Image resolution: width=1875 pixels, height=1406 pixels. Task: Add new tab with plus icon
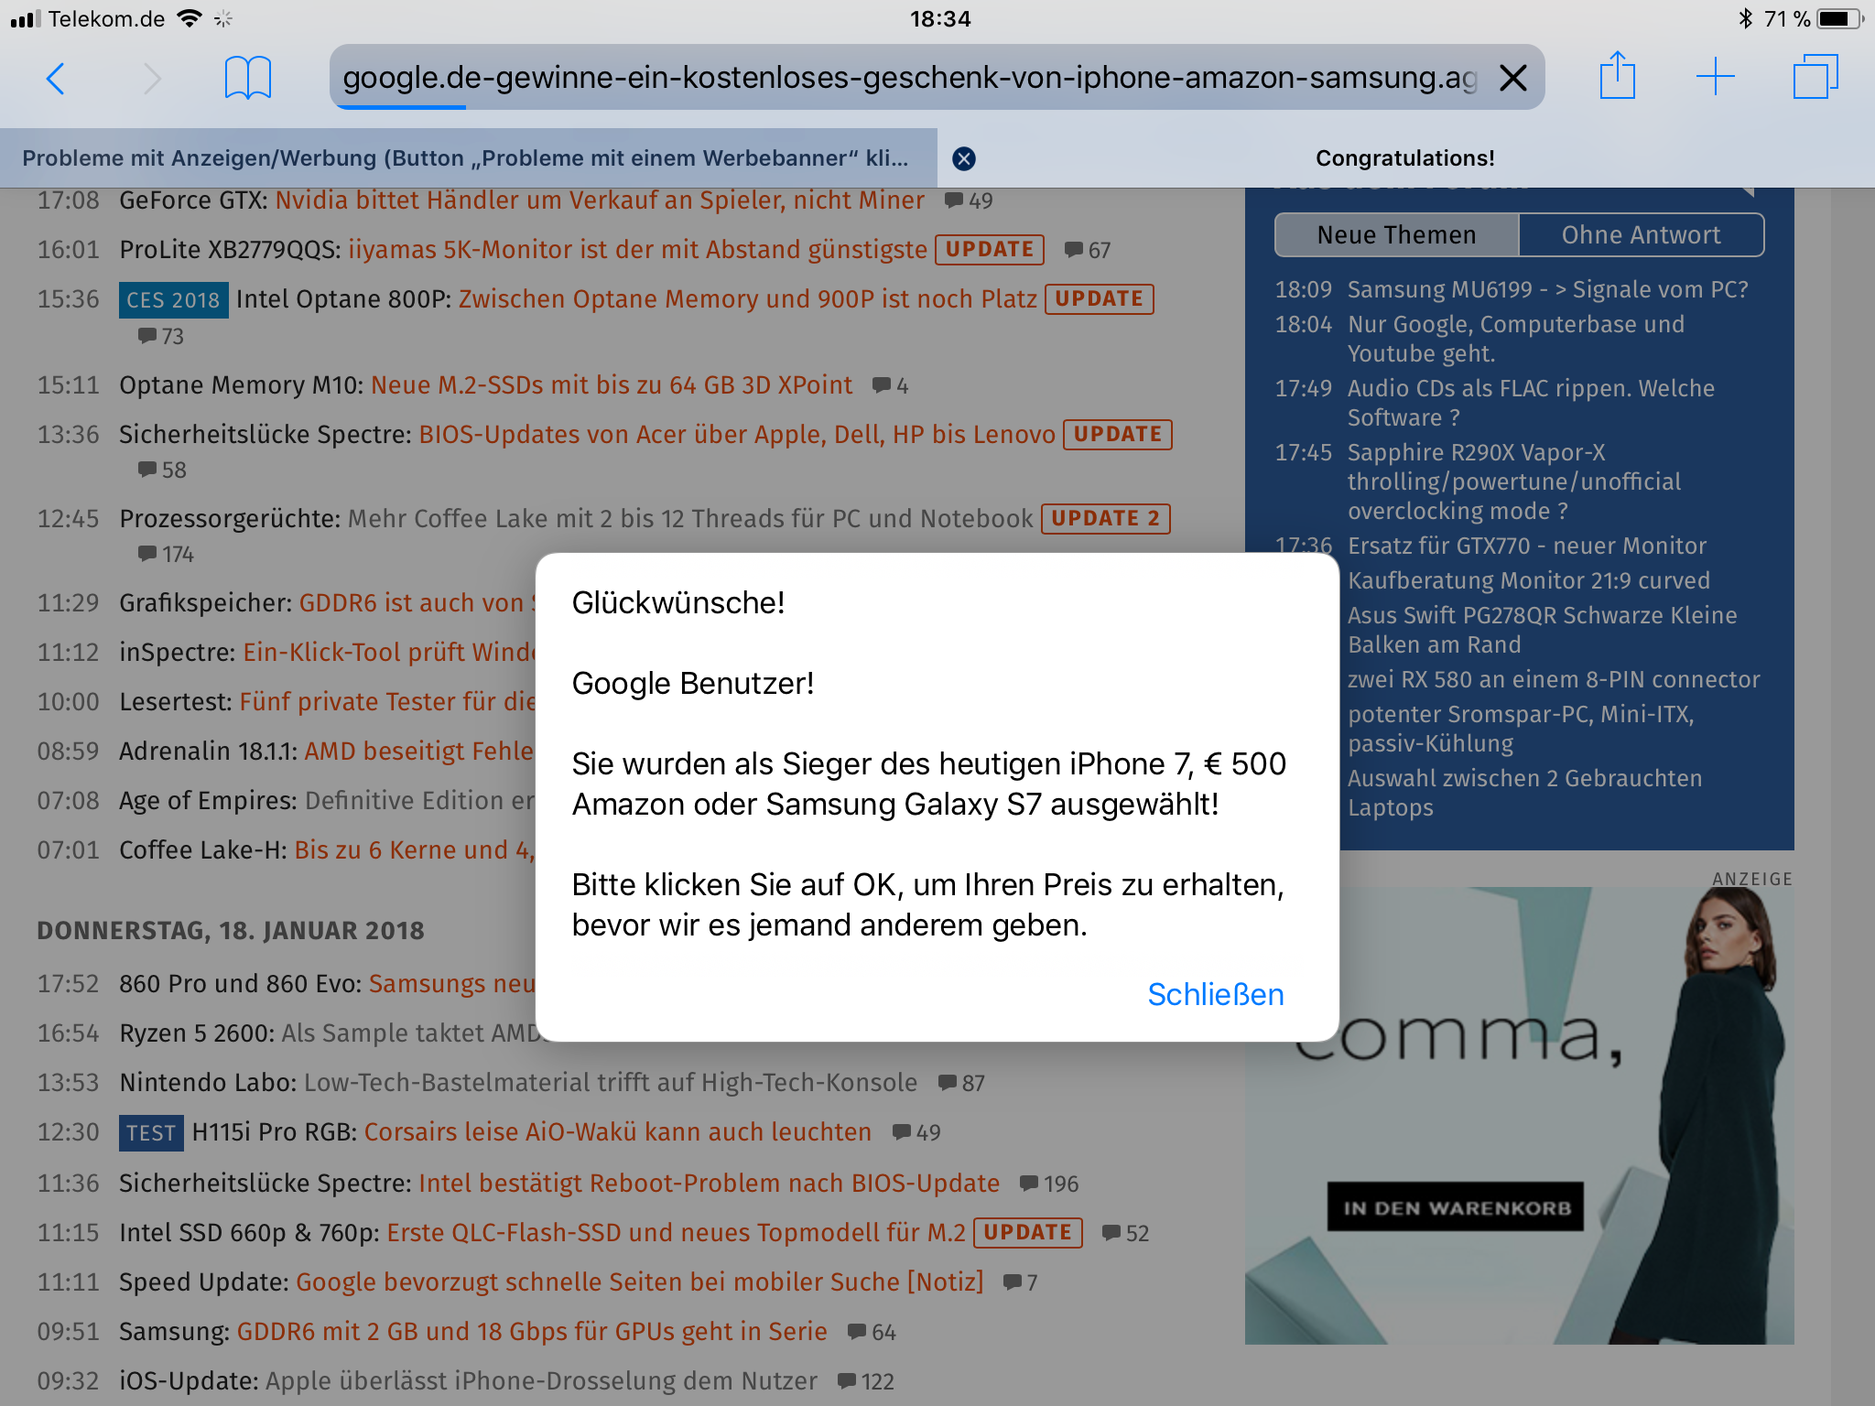[1715, 77]
